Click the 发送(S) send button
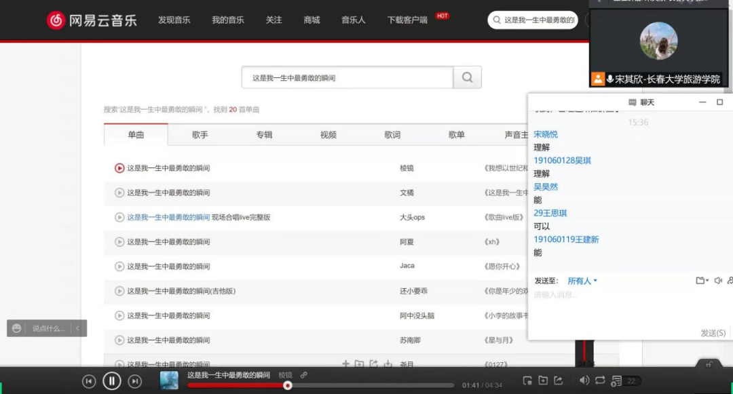Image resolution: width=733 pixels, height=394 pixels. point(713,333)
